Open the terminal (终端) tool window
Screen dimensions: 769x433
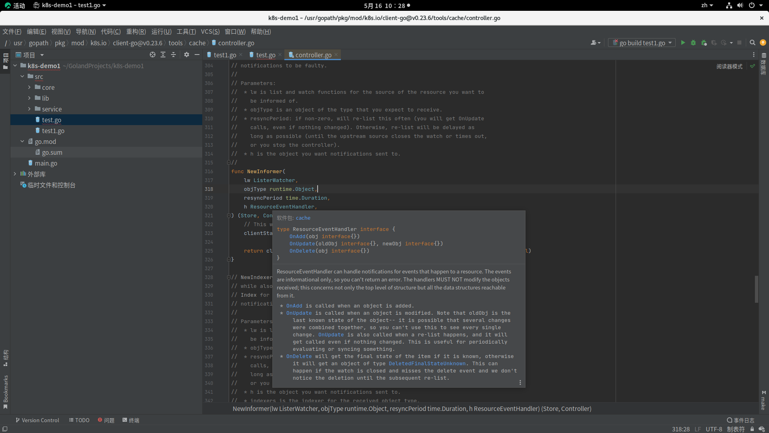(x=131, y=420)
